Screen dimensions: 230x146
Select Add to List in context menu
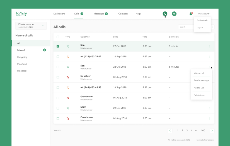pyautogui.click(x=198, y=88)
